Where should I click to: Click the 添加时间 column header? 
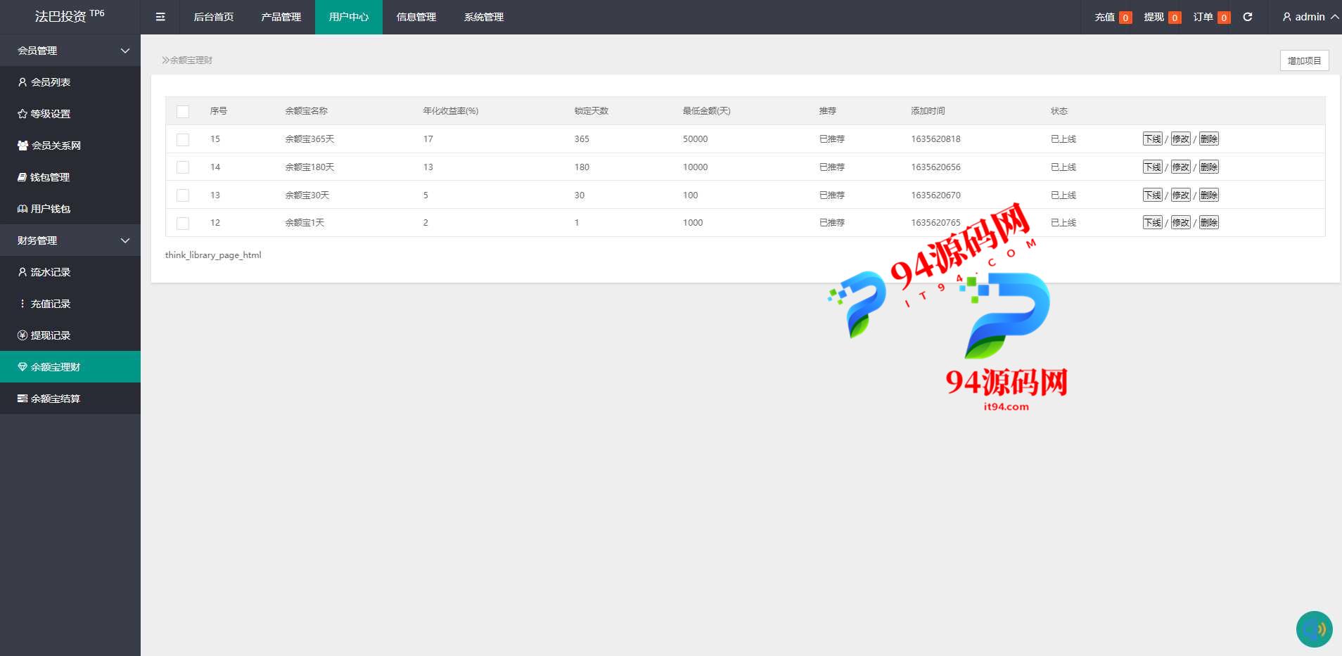pos(928,111)
